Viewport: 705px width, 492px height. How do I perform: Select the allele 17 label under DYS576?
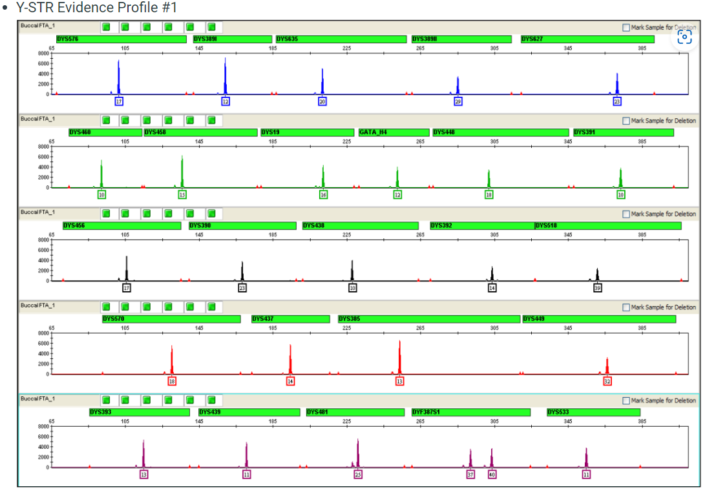[120, 101]
